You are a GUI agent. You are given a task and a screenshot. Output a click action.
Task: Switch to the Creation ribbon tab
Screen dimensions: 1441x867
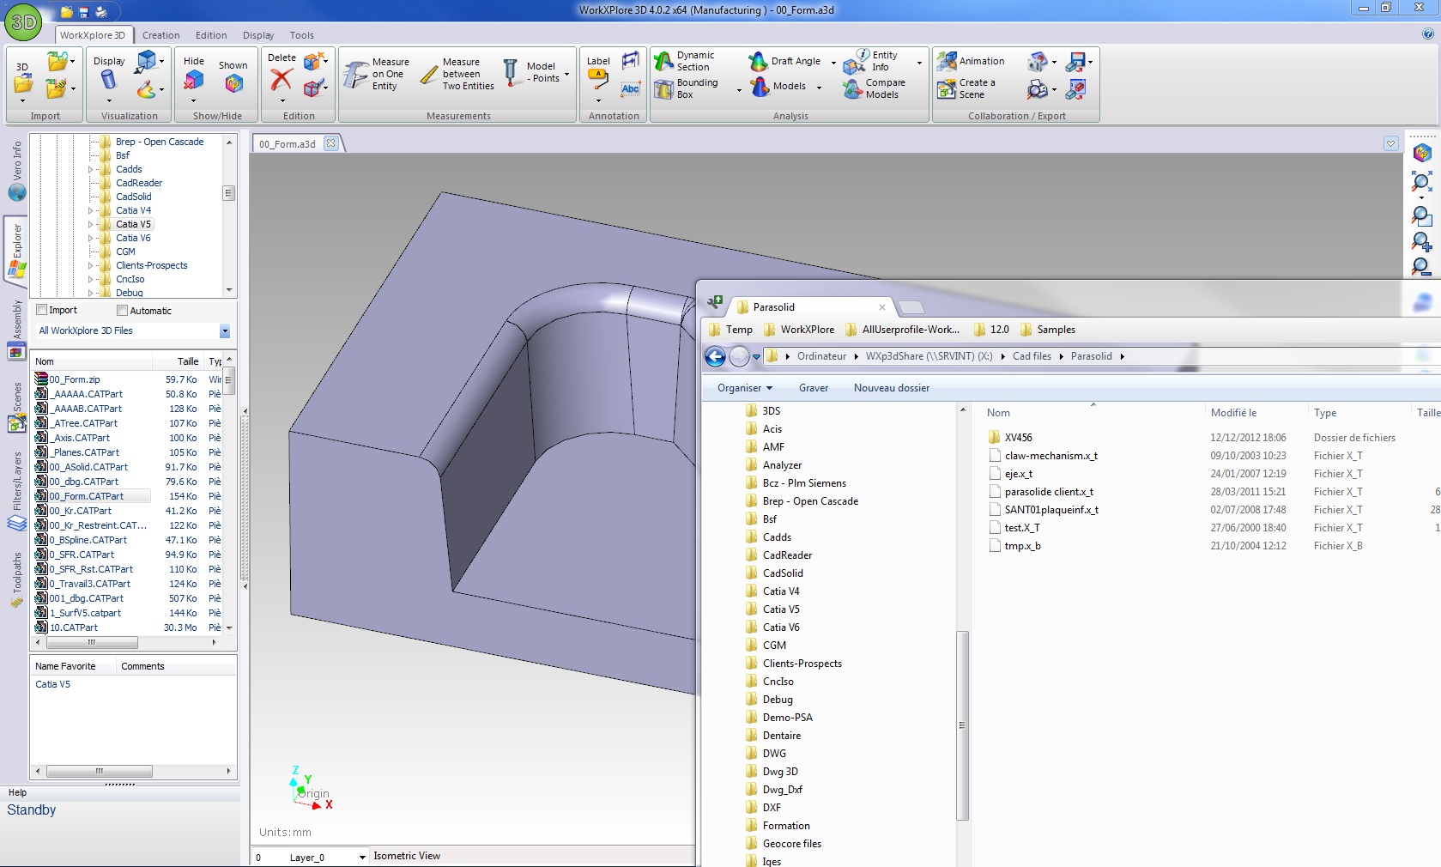click(160, 35)
